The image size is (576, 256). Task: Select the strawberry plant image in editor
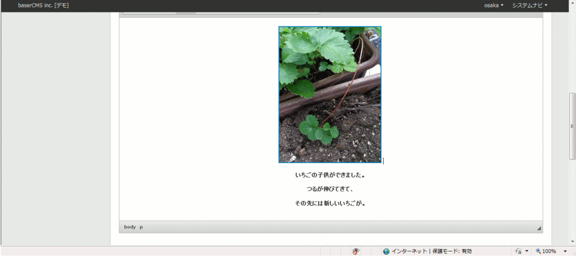point(330,95)
